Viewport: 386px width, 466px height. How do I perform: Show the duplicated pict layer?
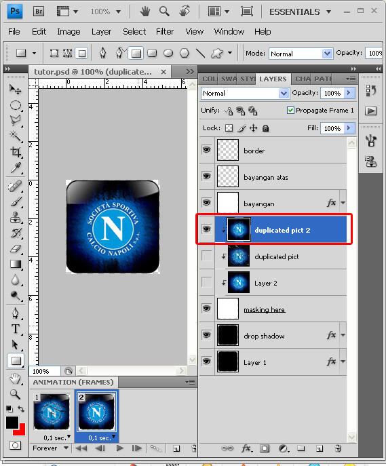pyautogui.click(x=206, y=256)
